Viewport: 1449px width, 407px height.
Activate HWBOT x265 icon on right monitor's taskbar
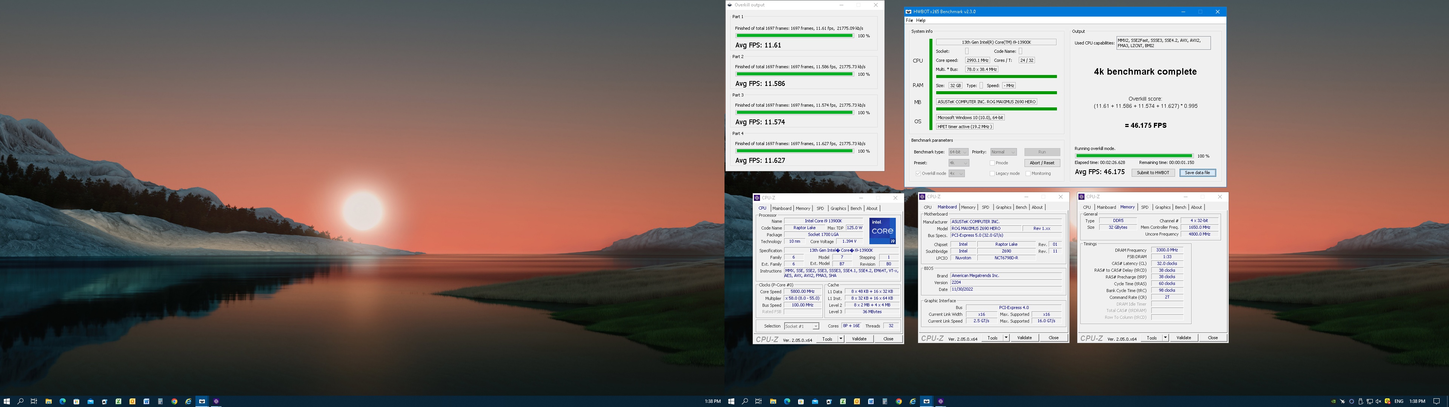click(x=926, y=401)
